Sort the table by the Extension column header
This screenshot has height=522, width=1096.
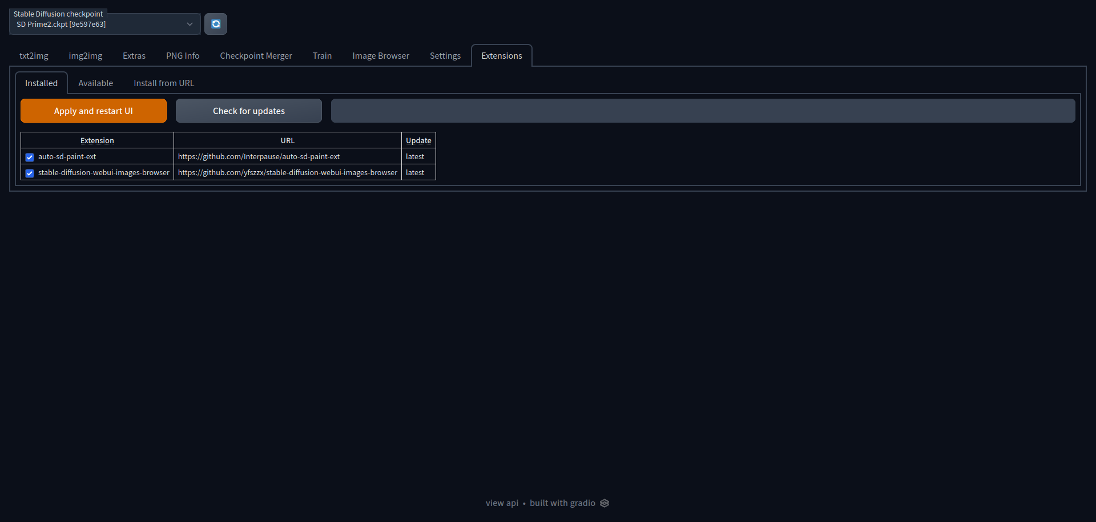point(96,140)
